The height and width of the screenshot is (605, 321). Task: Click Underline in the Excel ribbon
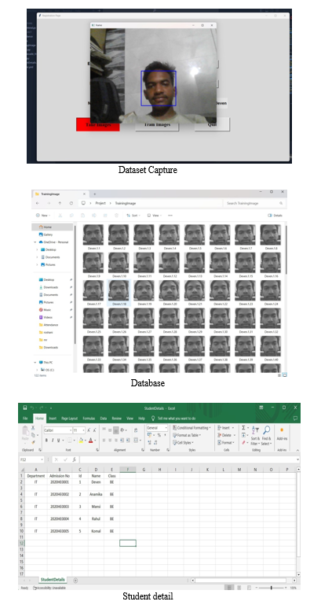(x=59, y=441)
